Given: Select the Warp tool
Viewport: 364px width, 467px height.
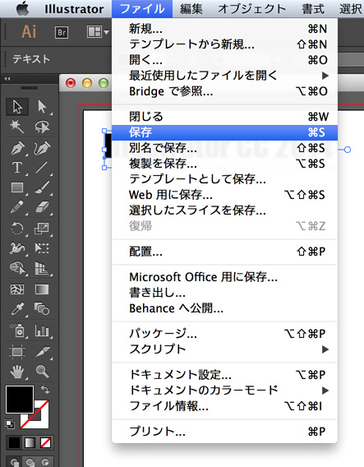Looking at the screenshot, I should pos(17,248).
